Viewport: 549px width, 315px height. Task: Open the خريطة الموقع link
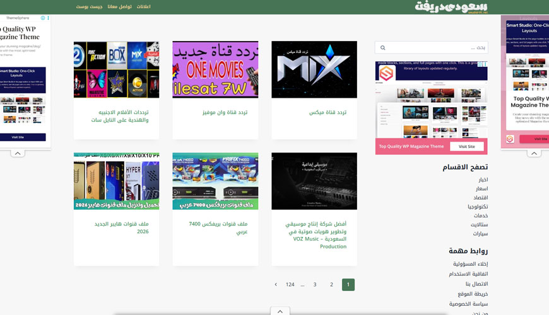coord(473,294)
